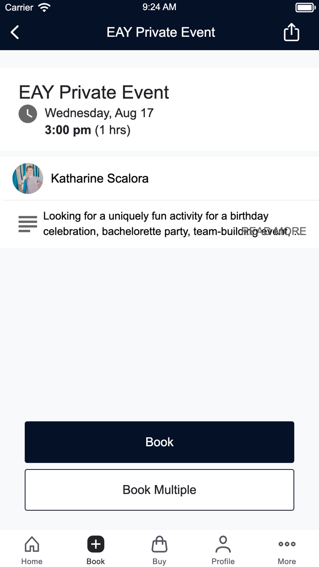Screen dimensions: 319x567
Task: Tap the description lines icon
Action: [28, 224]
